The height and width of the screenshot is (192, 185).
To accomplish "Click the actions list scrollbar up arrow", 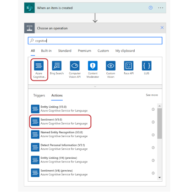I will (x=160, y=106).
